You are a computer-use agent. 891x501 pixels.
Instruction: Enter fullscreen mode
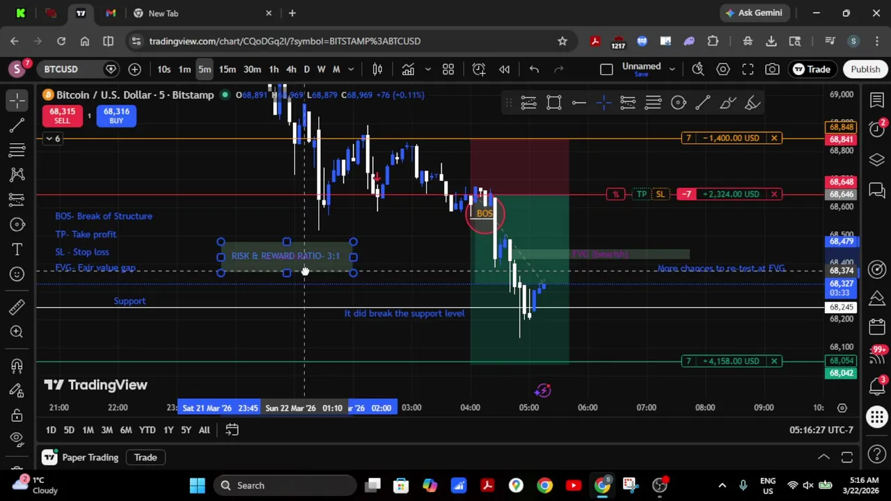(x=748, y=69)
